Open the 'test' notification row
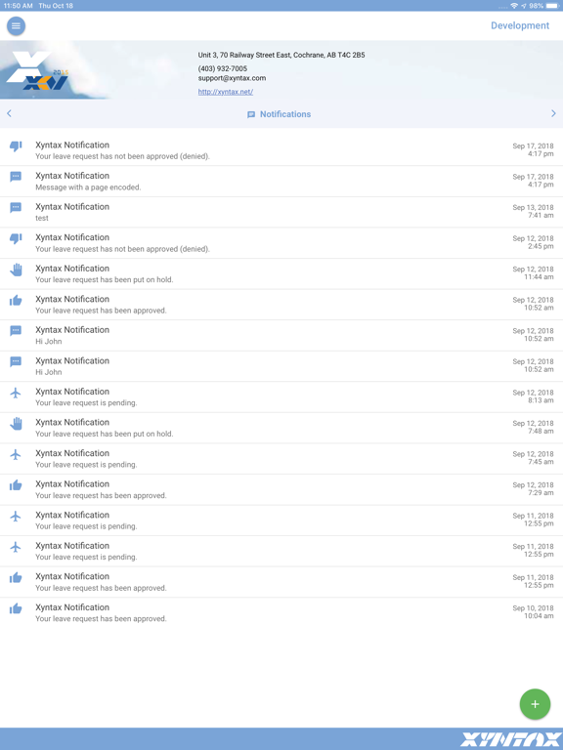Screen dimensions: 563x750 click(x=281, y=212)
